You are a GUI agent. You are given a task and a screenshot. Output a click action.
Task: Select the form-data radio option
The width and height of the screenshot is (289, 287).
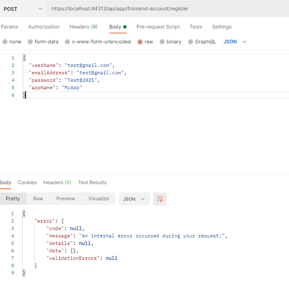click(x=43, y=42)
